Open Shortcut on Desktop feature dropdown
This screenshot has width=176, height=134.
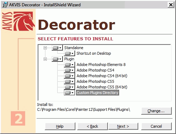(69, 53)
